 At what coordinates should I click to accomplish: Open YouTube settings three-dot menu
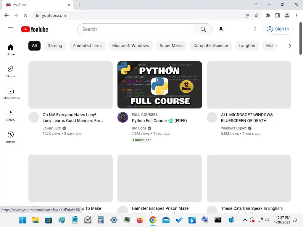255,29
